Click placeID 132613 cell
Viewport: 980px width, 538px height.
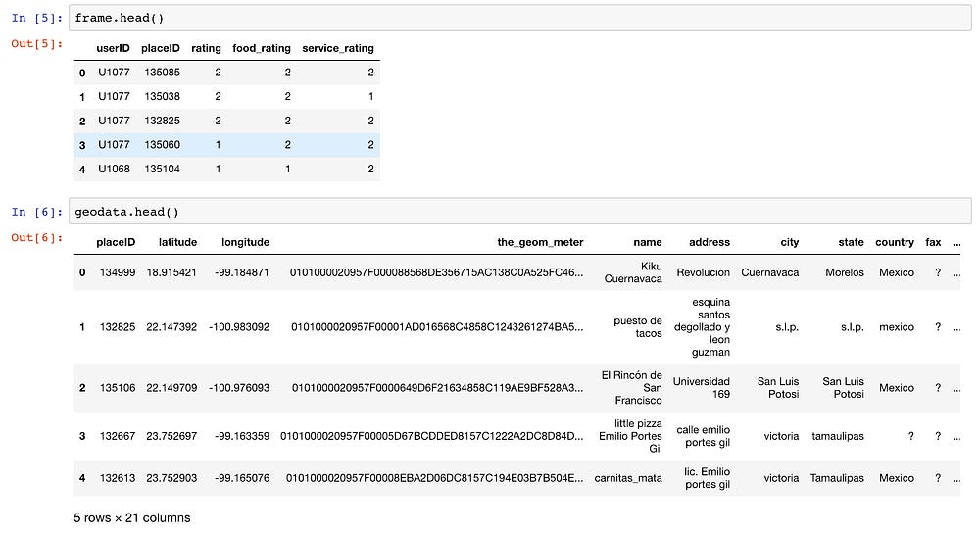(118, 478)
